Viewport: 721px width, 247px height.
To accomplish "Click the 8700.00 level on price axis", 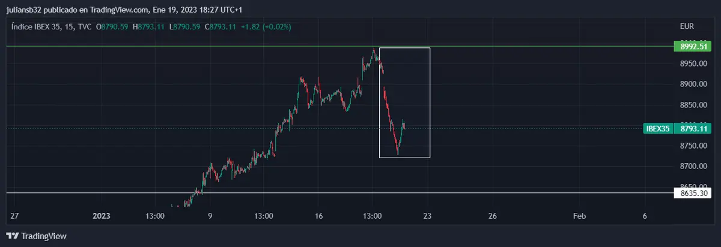I will coord(692,166).
